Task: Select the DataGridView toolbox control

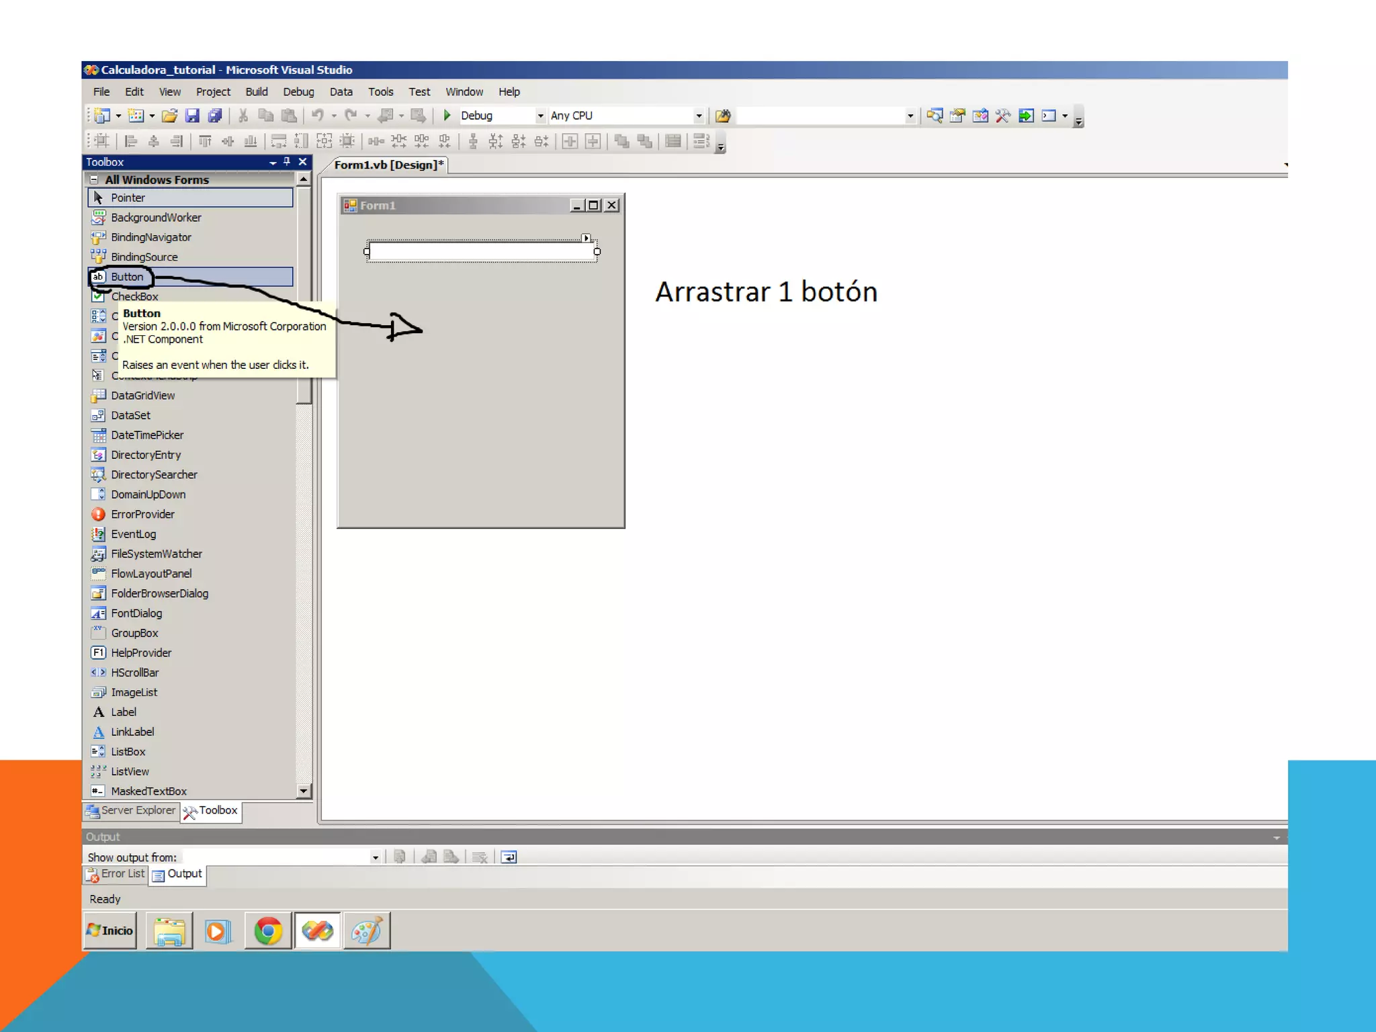Action: [x=142, y=395]
